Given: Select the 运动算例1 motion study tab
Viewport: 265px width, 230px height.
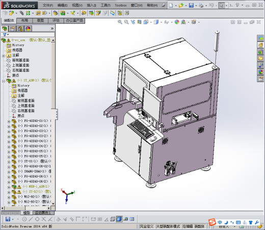Looking at the screenshot, I should [x=43, y=213].
